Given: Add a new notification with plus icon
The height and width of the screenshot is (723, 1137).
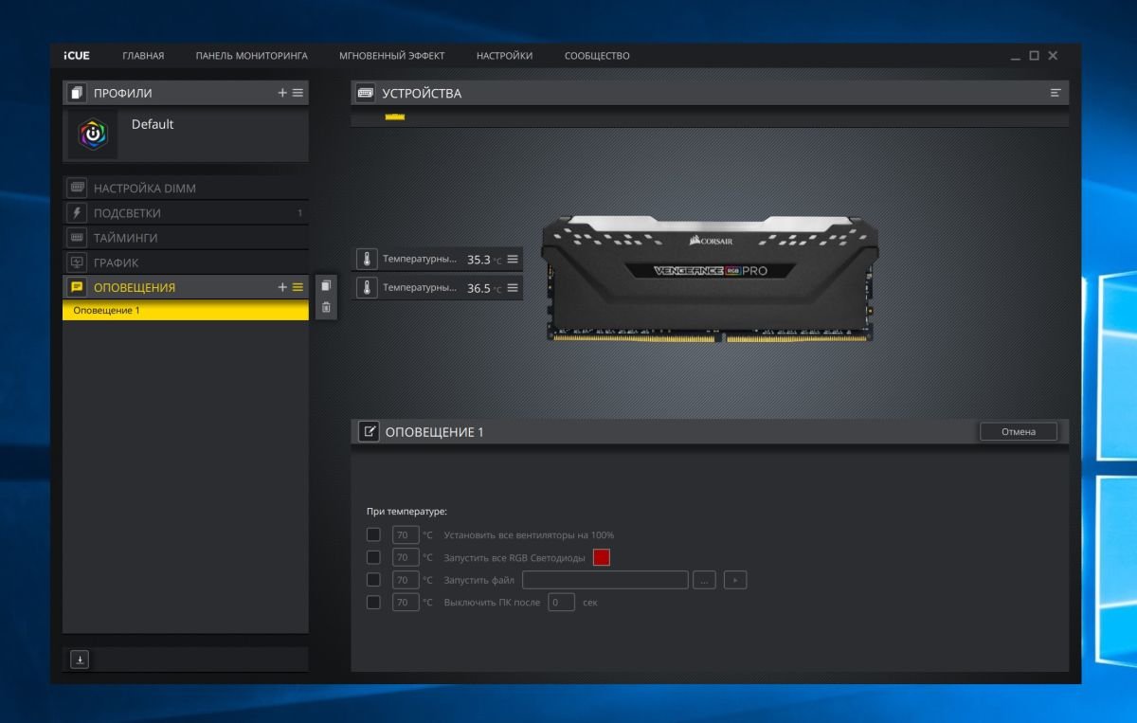Looking at the screenshot, I should click(282, 287).
